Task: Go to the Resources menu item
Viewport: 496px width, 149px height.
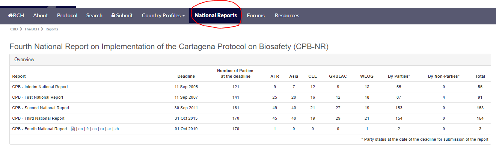Action: coord(287,15)
